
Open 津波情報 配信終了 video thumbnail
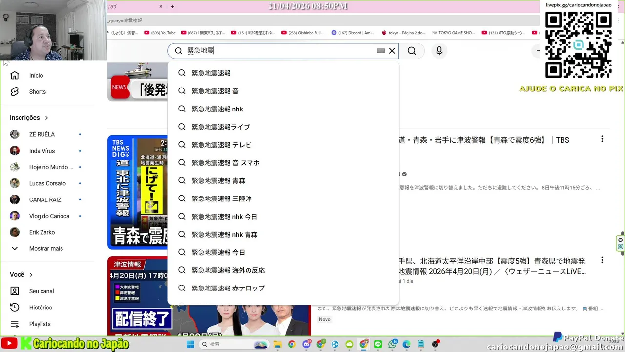tap(138, 296)
